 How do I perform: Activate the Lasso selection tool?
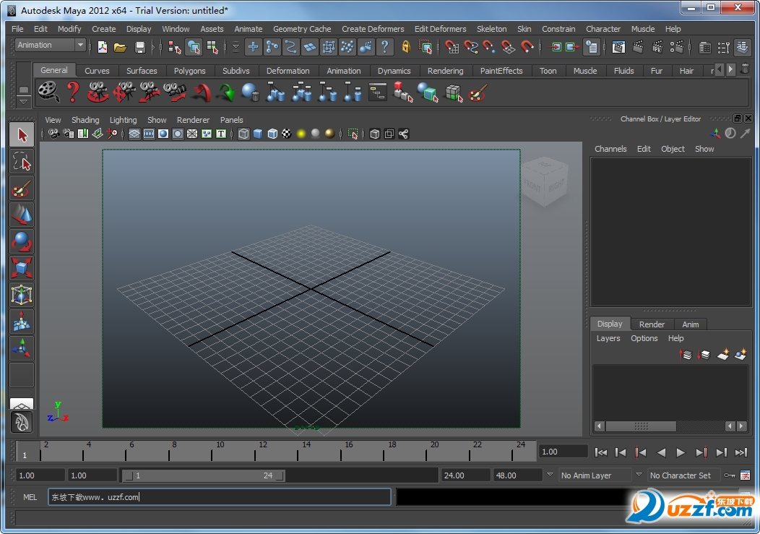point(22,162)
